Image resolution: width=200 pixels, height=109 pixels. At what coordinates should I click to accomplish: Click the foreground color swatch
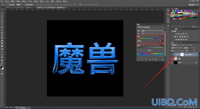coord(1,67)
